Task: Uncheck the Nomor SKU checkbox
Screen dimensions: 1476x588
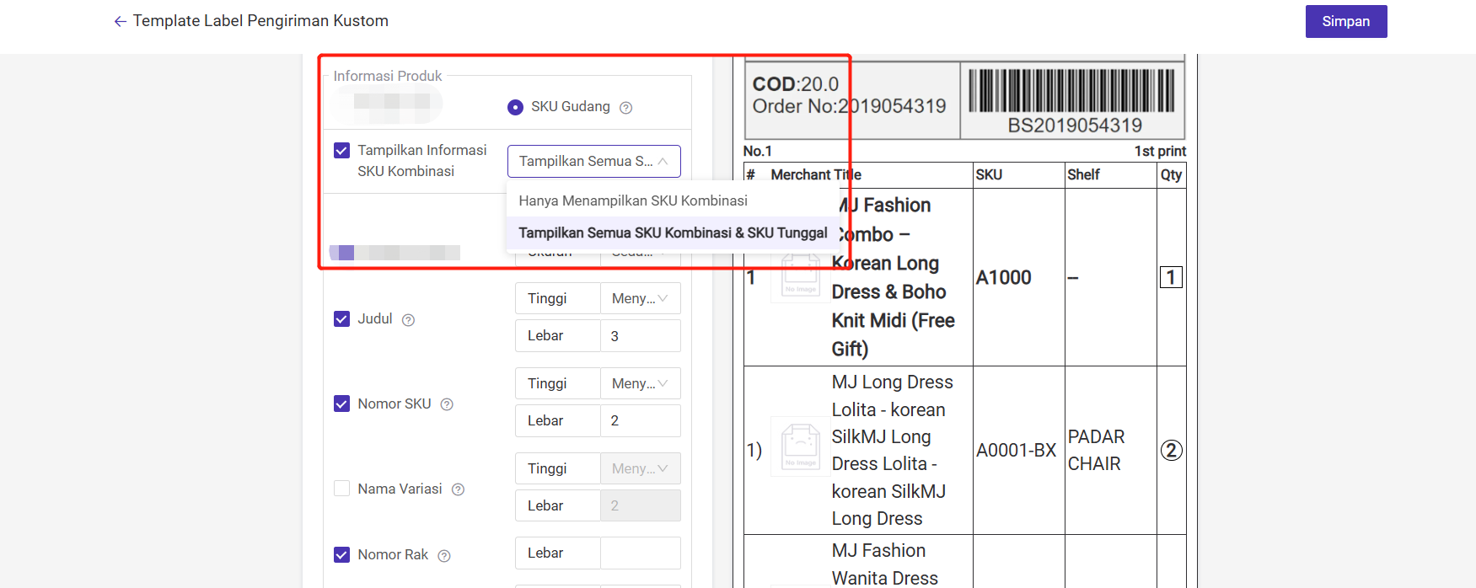Action: tap(341, 404)
